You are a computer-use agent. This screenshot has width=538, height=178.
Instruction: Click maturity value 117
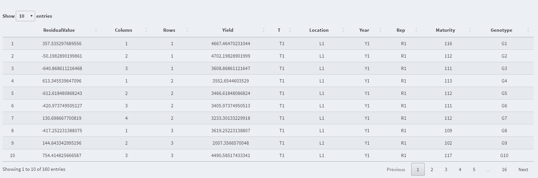pos(448,155)
